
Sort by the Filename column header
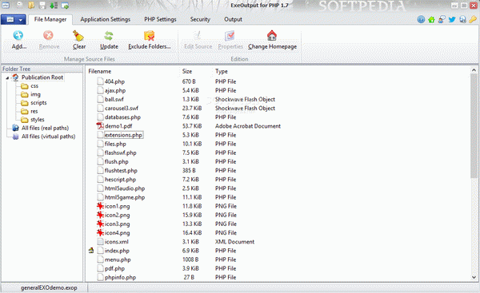coord(100,71)
